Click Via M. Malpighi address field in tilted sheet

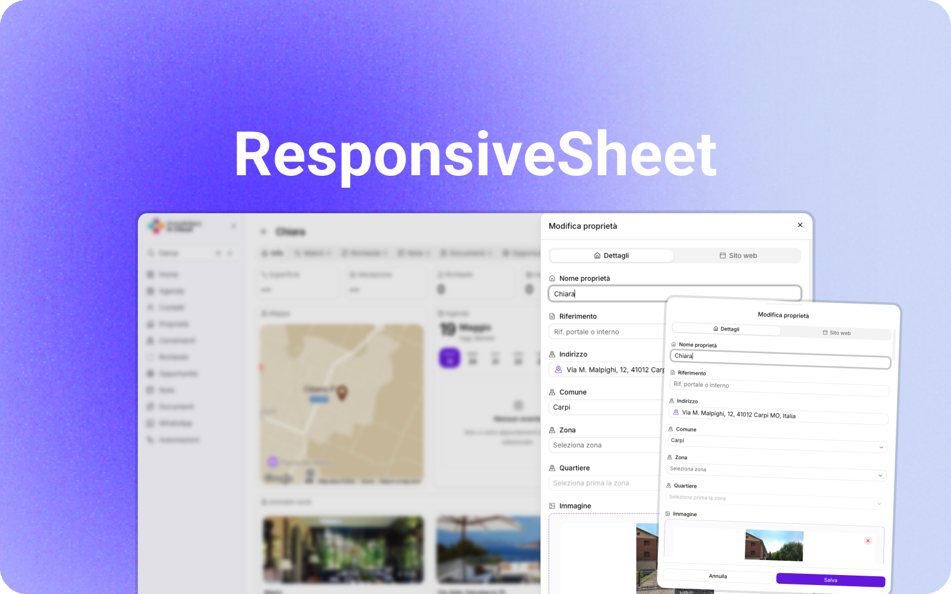(x=778, y=415)
